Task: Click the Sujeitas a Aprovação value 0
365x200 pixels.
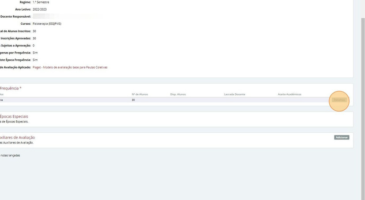Action: (34, 46)
